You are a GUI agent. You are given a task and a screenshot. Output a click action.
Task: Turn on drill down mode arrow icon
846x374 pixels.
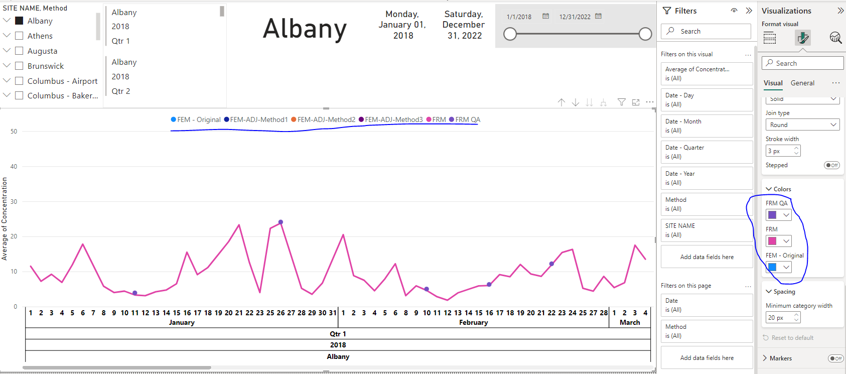[576, 102]
